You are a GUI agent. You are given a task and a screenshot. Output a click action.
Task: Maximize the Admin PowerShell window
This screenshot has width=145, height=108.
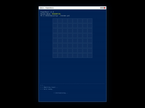point(103,8)
